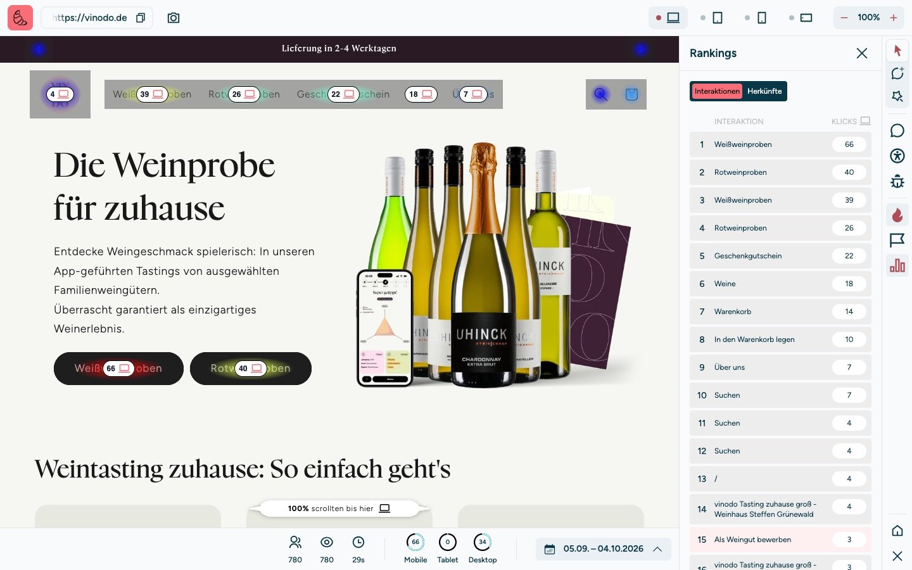Open the bug icon in sidebar
This screenshot has width=912, height=570.
coord(897,182)
